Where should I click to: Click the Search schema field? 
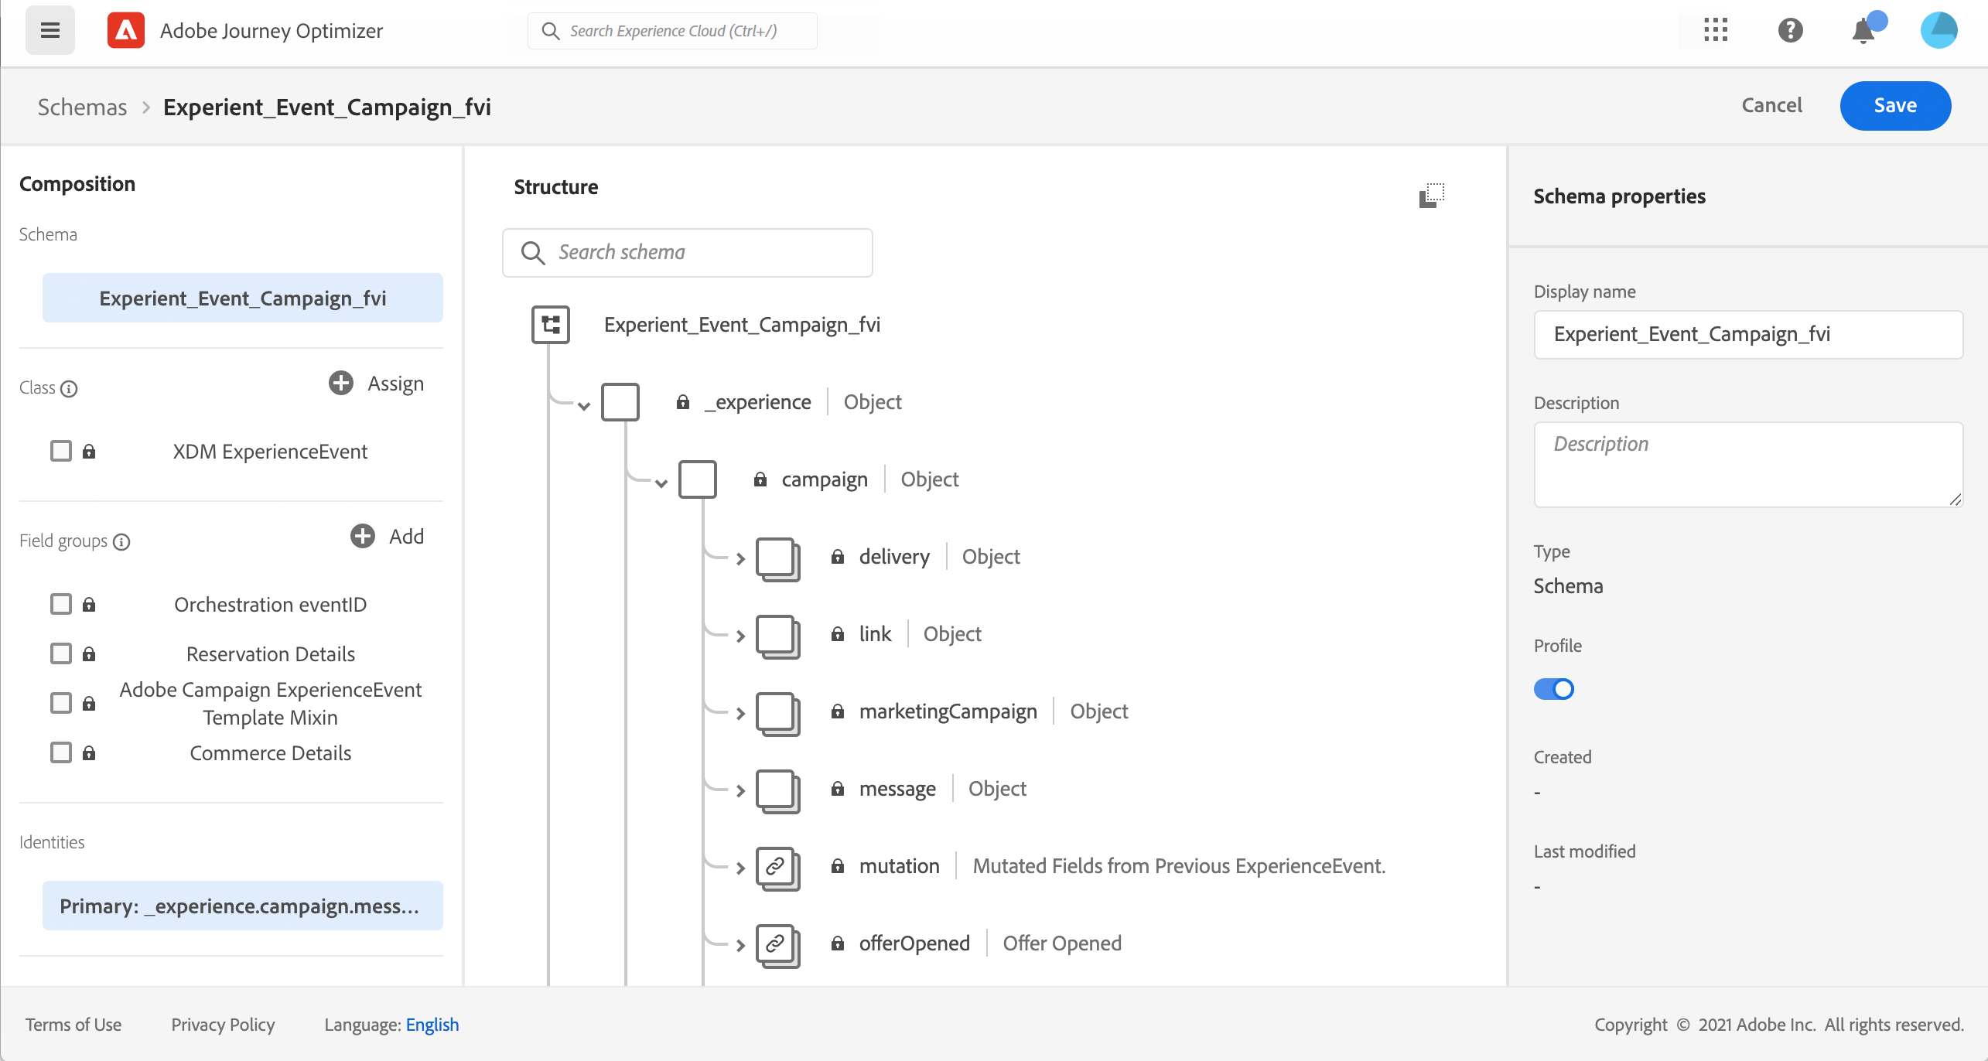point(687,253)
